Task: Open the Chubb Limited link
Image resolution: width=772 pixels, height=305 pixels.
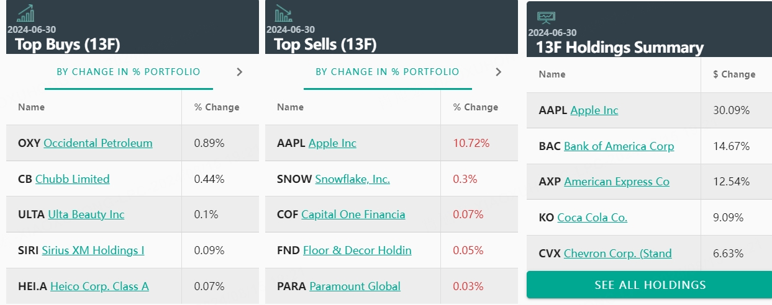Action: click(x=73, y=179)
